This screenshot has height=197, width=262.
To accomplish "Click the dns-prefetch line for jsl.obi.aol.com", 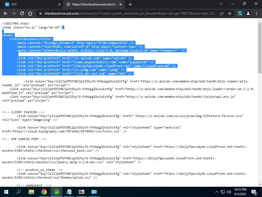I will coord(74,74).
